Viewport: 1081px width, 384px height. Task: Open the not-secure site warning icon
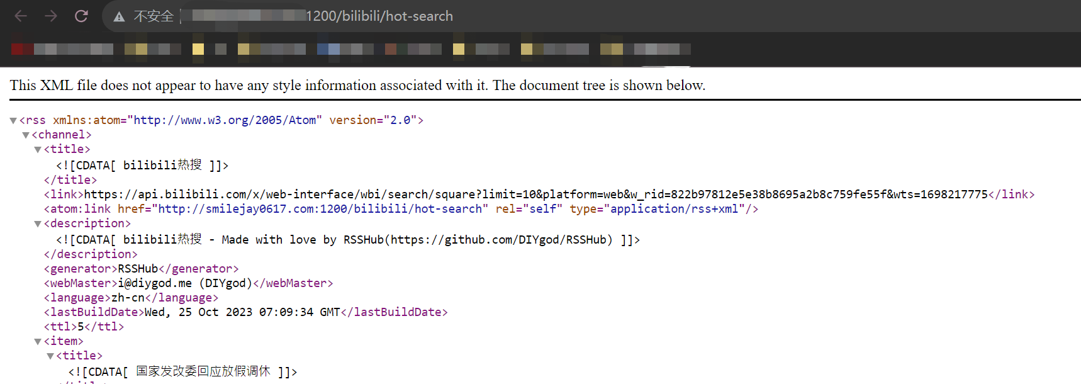[119, 16]
